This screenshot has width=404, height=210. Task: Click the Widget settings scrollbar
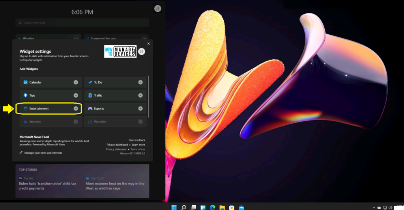(149, 97)
